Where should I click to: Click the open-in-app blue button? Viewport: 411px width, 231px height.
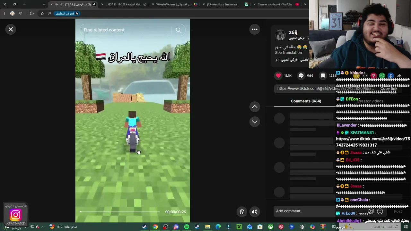[67, 13]
